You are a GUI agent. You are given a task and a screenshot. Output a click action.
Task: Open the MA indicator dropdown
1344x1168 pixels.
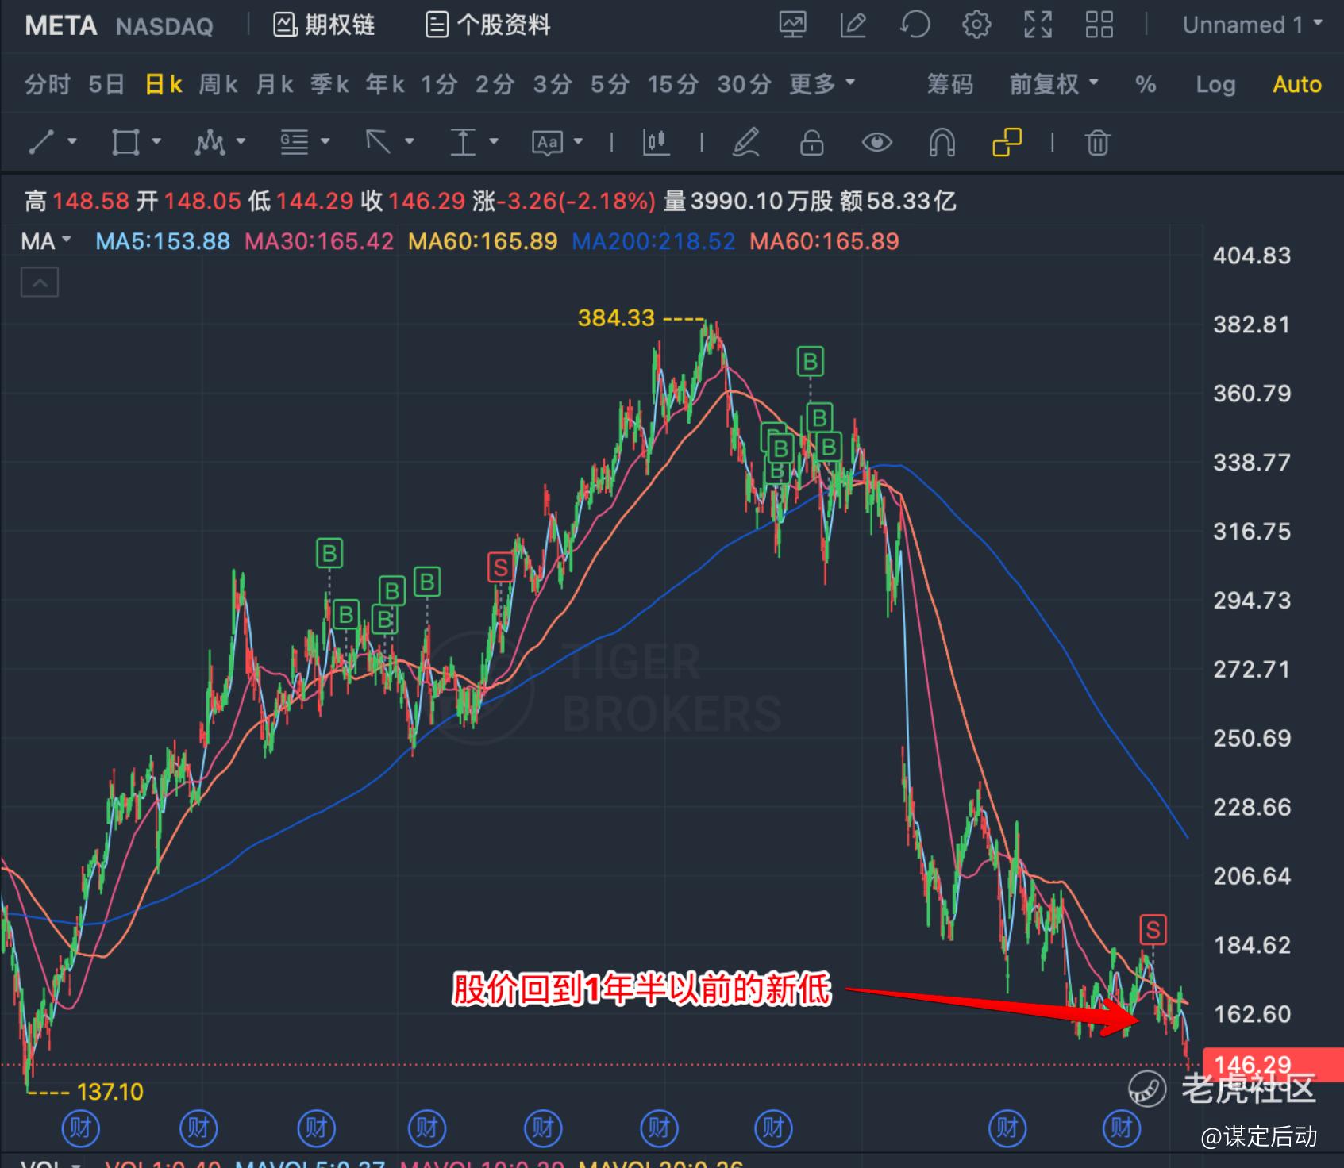pos(46,240)
